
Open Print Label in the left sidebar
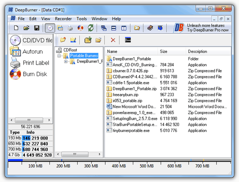pos(35,63)
